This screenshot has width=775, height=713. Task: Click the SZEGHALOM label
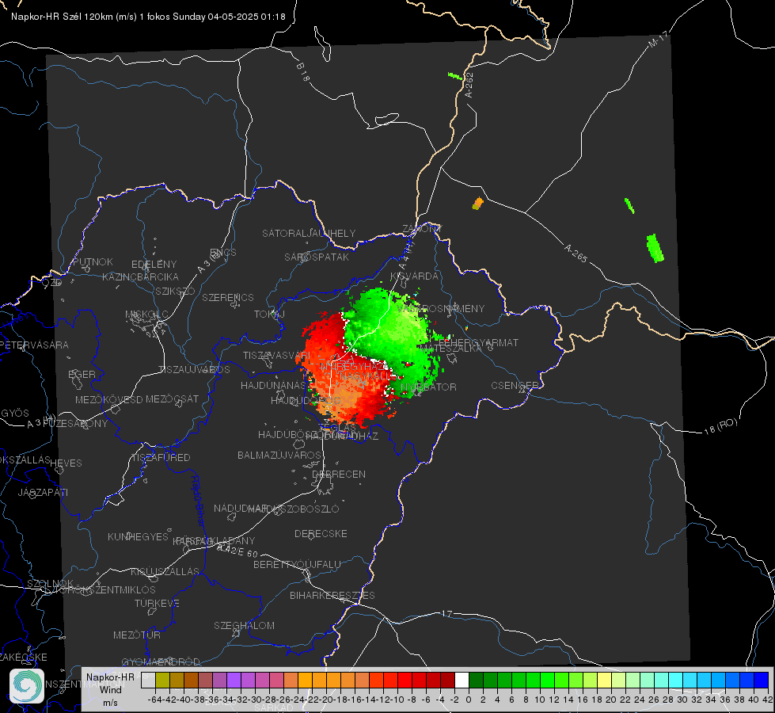click(244, 625)
